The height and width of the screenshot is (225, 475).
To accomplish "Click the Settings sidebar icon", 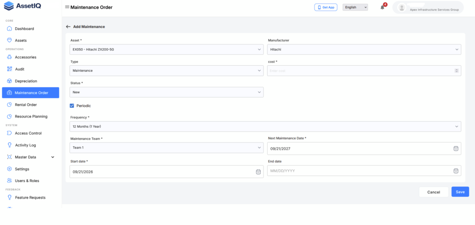I will (x=9, y=169).
